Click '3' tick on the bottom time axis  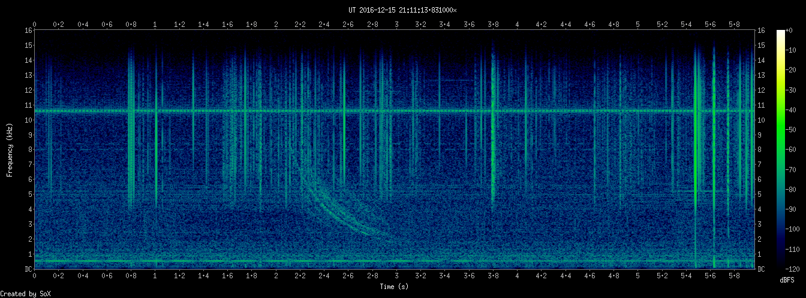(x=397, y=276)
